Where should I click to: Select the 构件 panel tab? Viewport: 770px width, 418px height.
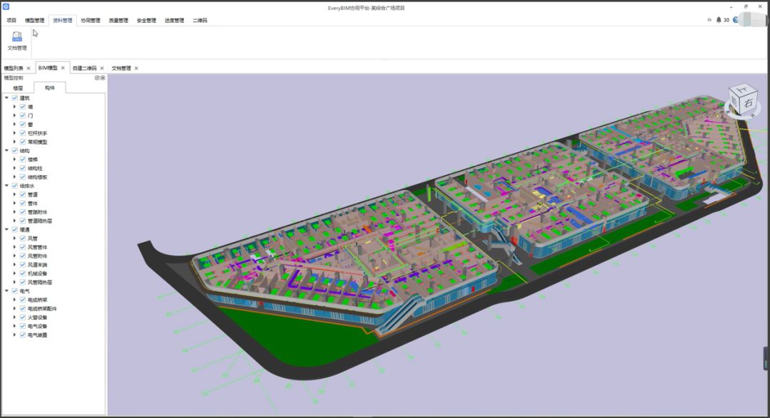[50, 88]
